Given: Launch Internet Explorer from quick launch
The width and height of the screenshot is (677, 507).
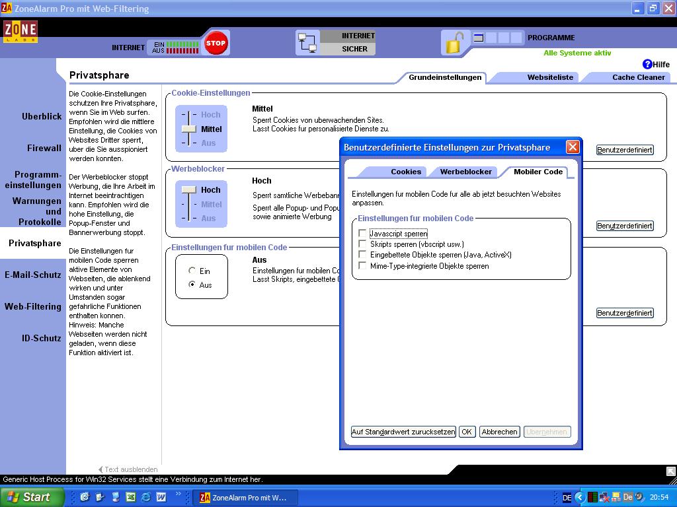Looking at the screenshot, I should (146, 497).
